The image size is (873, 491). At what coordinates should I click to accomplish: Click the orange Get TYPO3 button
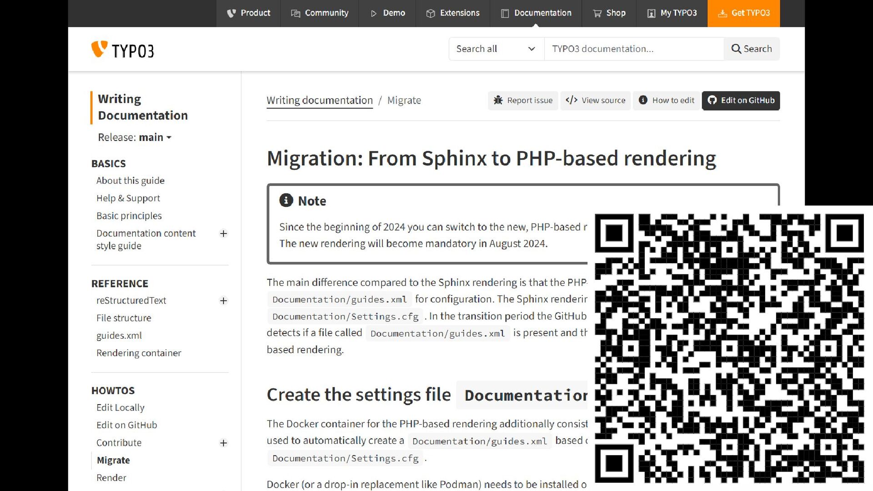click(x=744, y=13)
